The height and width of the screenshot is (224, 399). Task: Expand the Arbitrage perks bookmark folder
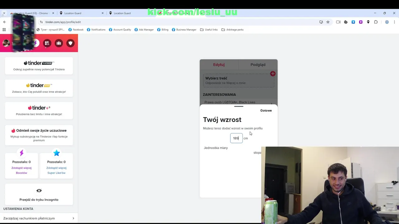pos(233,30)
